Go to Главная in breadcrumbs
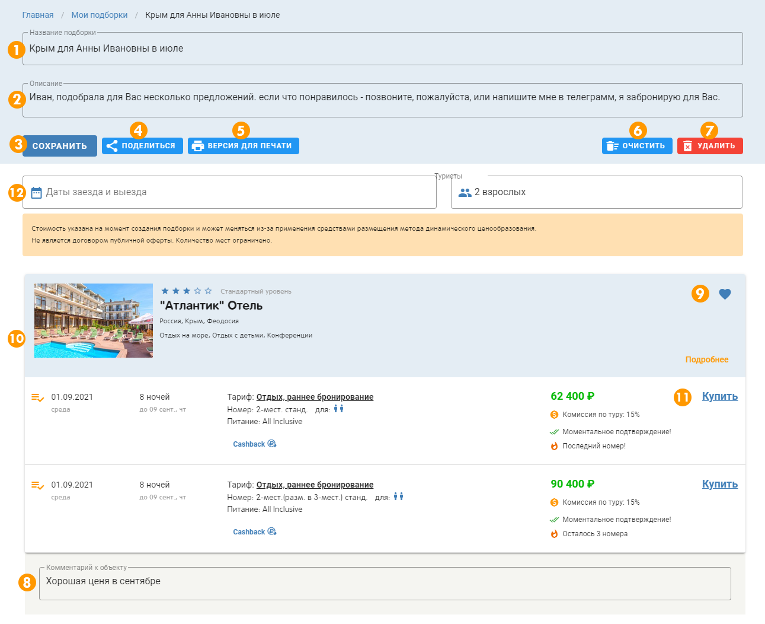 pos(38,15)
